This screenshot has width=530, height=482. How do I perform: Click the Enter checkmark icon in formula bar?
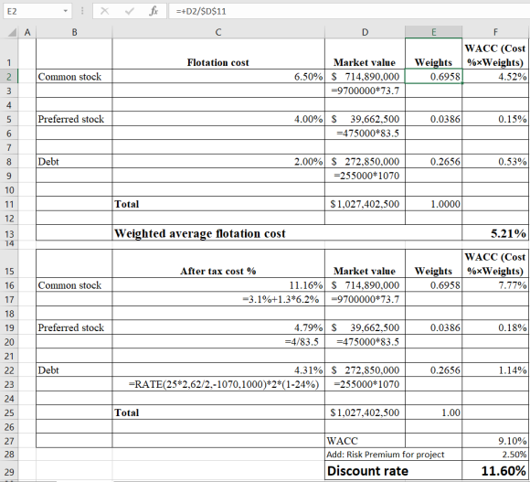pos(129,11)
